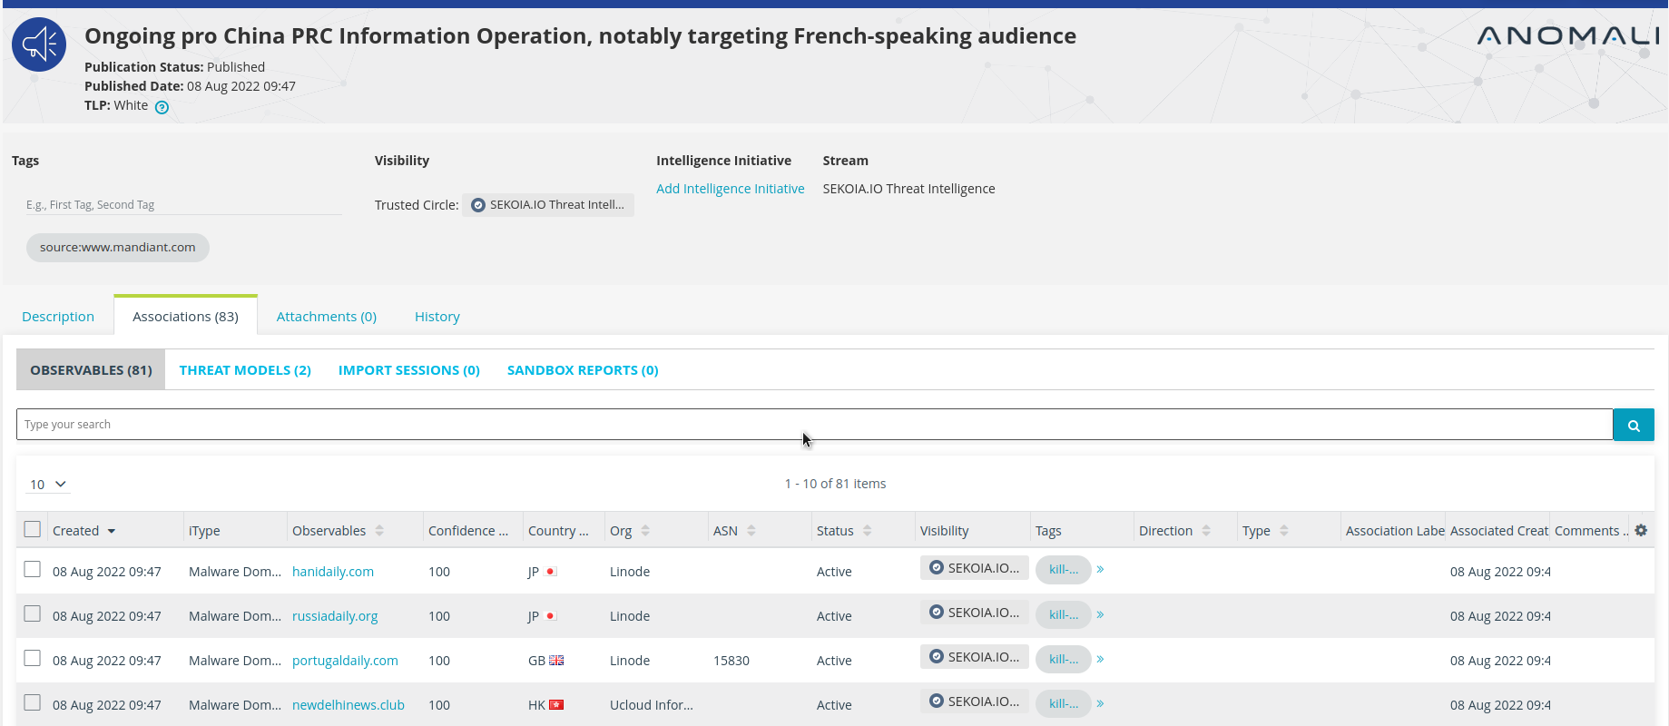This screenshot has height=726, width=1669.
Task: Click the Anomali logo
Action: point(1567,36)
